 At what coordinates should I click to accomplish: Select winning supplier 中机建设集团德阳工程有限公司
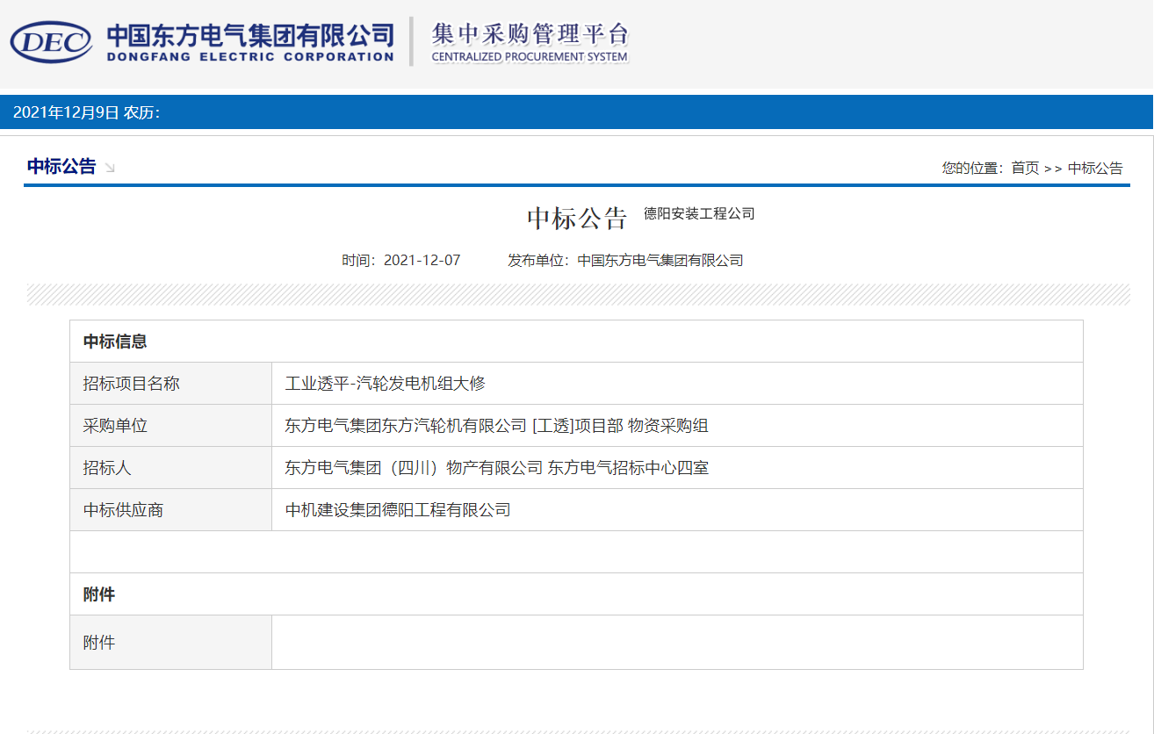point(398,510)
